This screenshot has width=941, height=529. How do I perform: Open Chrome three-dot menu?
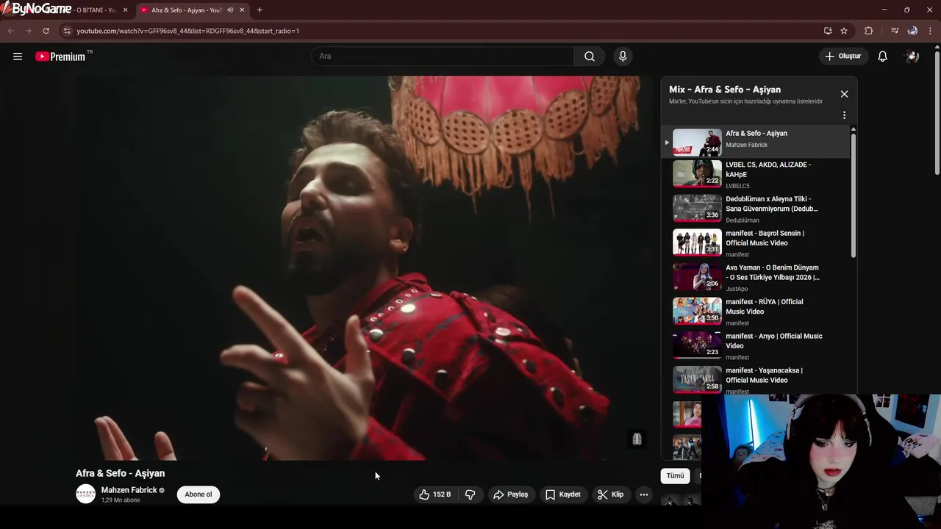click(931, 31)
